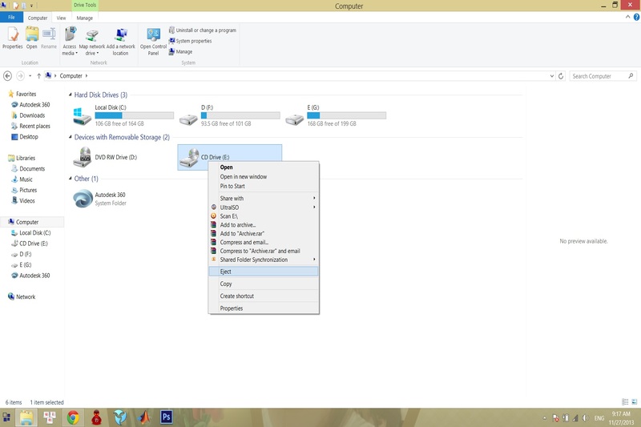Click Uninstall or change a program
The height and width of the screenshot is (427, 641).
[x=205, y=30]
